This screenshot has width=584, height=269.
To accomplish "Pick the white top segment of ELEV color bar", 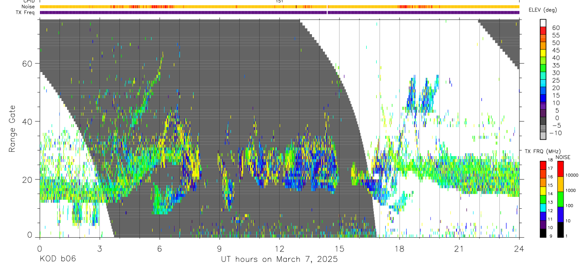I will coord(543,22).
